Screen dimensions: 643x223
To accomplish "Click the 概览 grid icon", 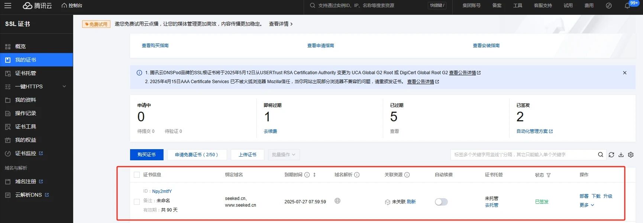I will (x=8, y=47).
